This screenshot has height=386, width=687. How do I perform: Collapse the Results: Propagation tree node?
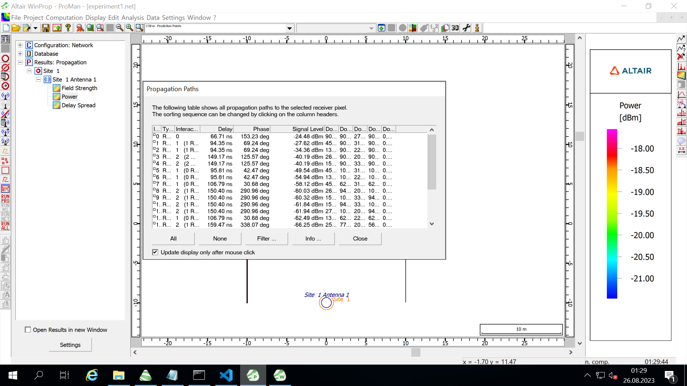(x=20, y=62)
